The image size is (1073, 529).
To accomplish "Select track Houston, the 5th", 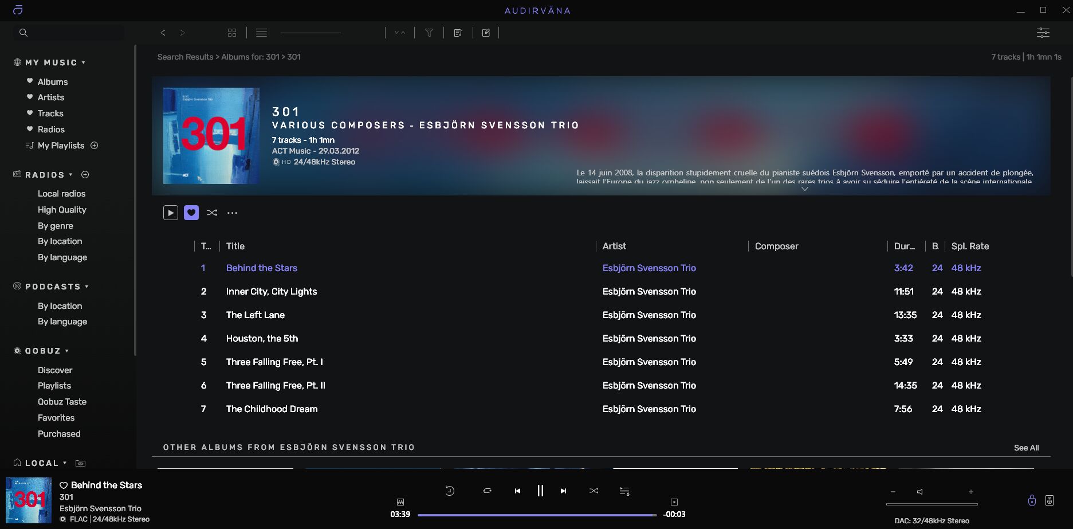I will pyautogui.click(x=262, y=338).
